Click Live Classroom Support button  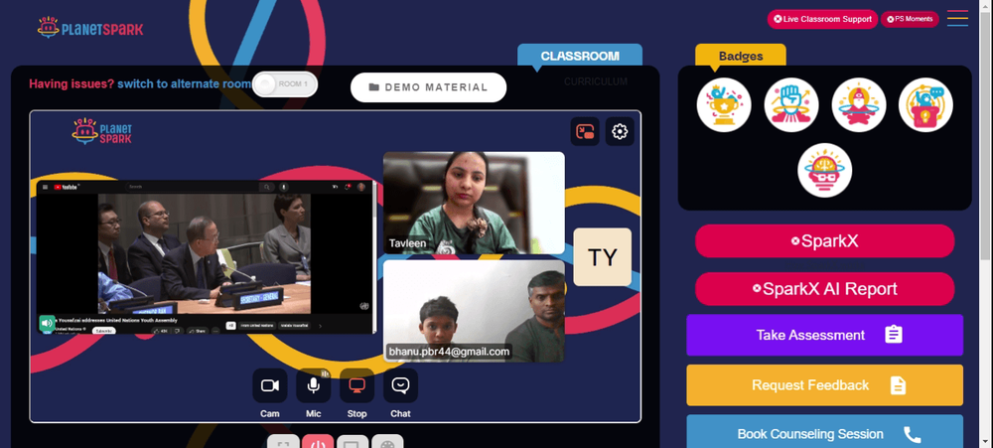pos(822,19)
